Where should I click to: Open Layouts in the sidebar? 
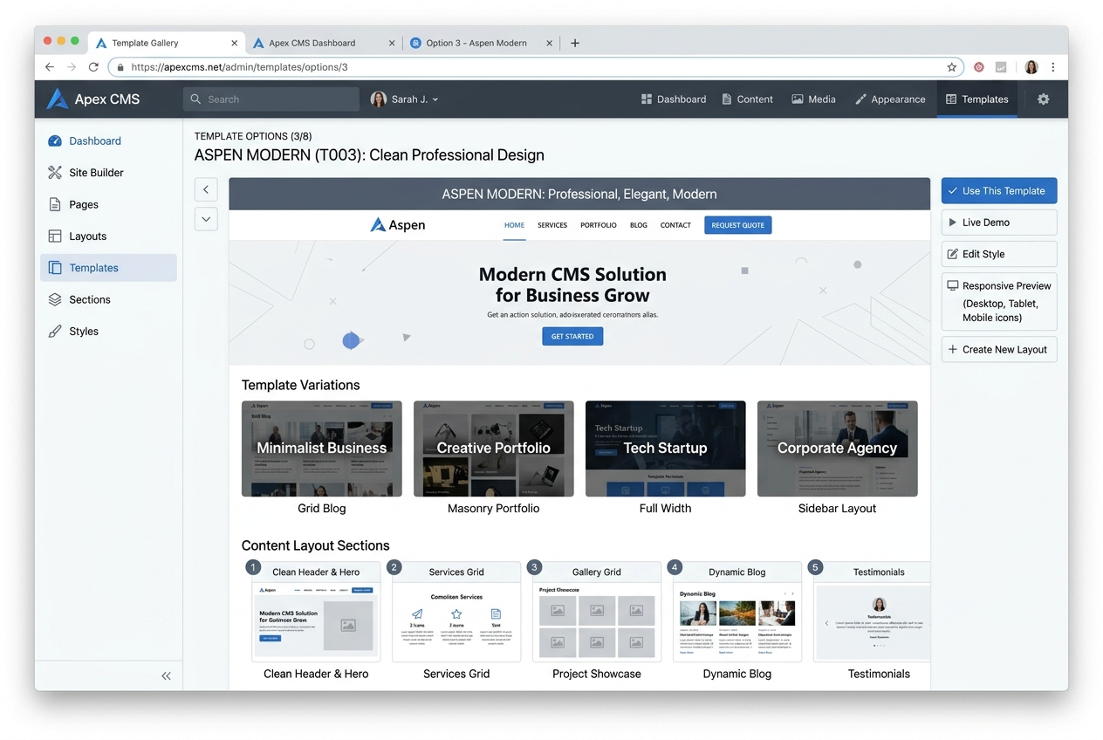coord(108,236)
